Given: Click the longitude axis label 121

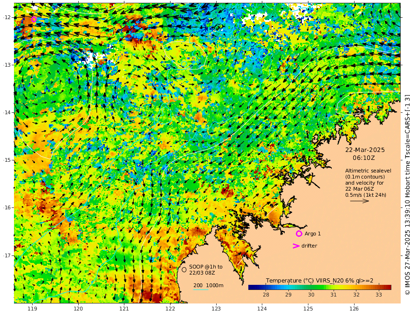Looking at the screenshot, I should [x=124, y=309].
